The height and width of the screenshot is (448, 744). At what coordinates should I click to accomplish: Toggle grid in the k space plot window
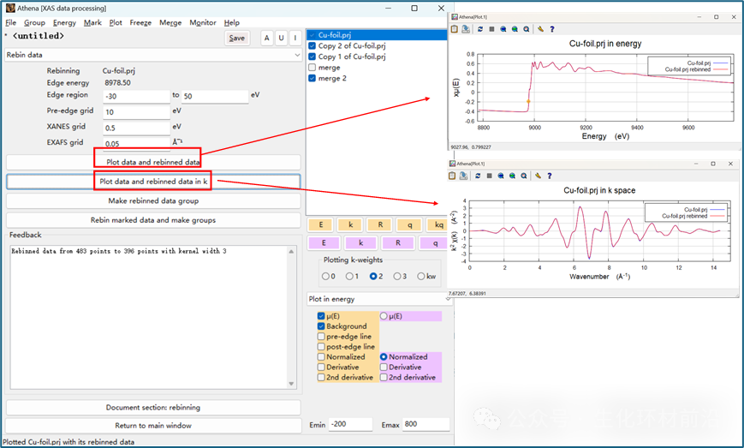[x=489, y=176]
